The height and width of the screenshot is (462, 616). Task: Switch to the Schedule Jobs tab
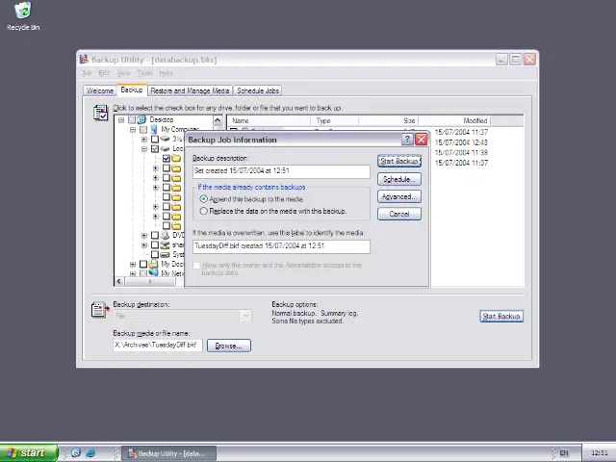[x=257, y=90]
